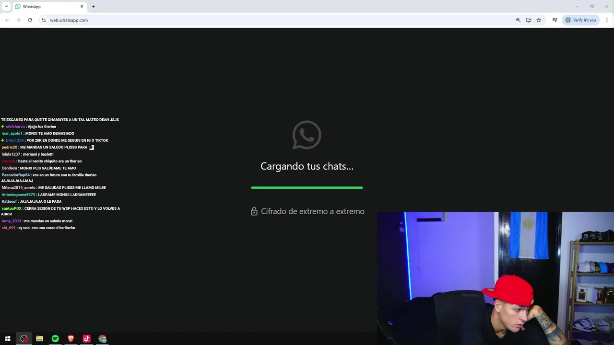Click abi_699's bariloche message

click(38, 228)
